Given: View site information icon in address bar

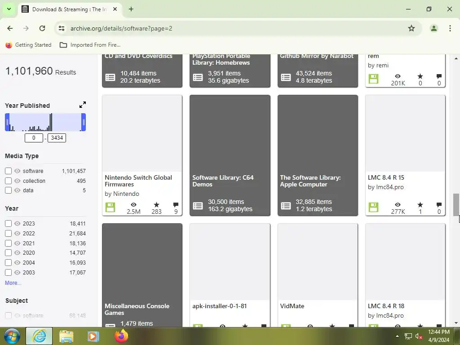Looking at the screenshot, I should point(61,28).
